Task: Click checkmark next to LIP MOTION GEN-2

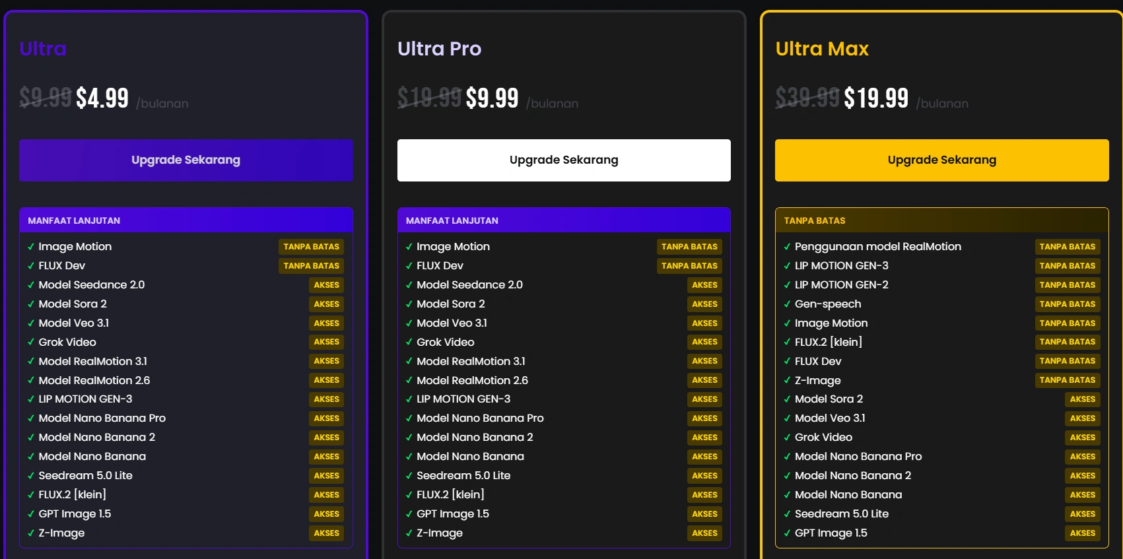Action: [787, 285]
